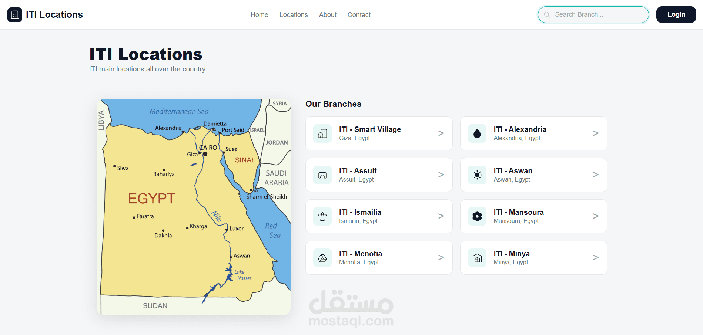The width and height of the screenshot is (703, 335).
Task: Click the Ismailia lighthouse icon
Action: click(x=322, y=216)
